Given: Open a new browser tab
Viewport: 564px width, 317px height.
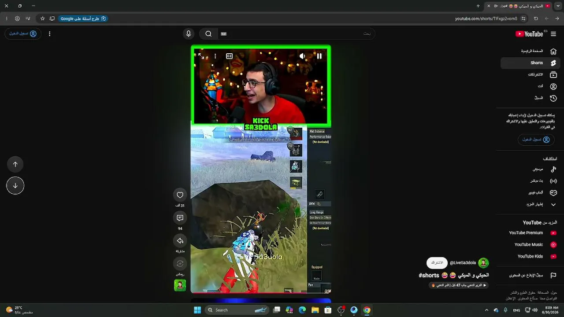Looking at the screenshot, I should 478,6.
